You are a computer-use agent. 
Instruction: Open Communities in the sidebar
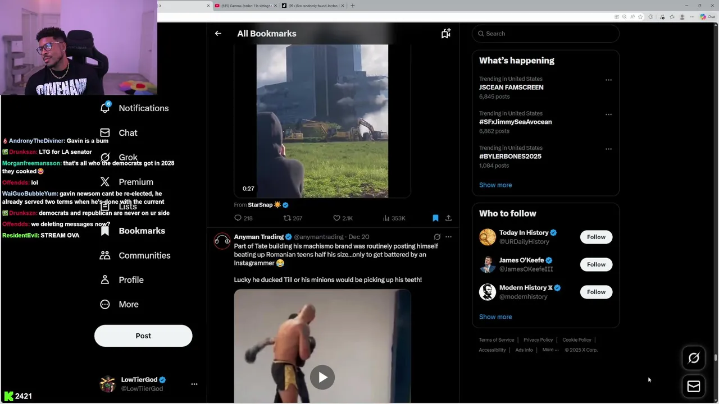click(135, 255)
